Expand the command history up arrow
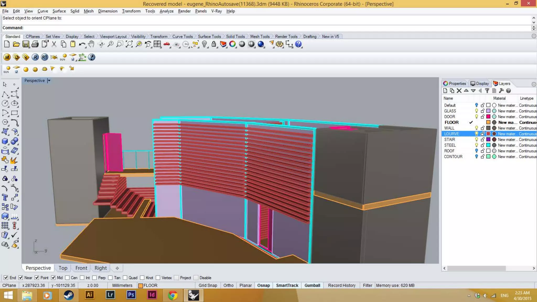The height and width of the screenshot is (302, 537). click(x=533, y=18)
